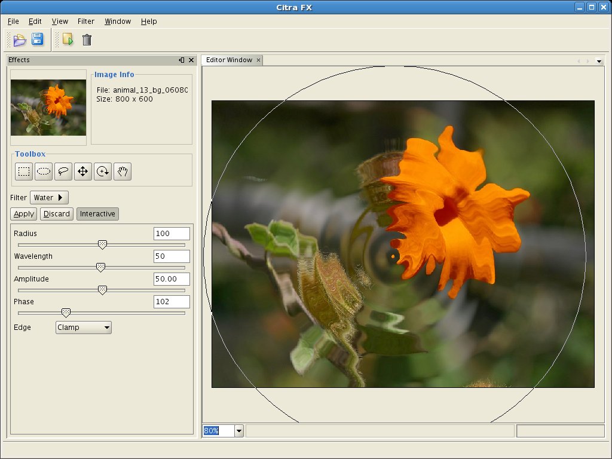Screen dimensions: 612x459
Task: Select the elliptical selection tool
Action: [x=43, y=172]
